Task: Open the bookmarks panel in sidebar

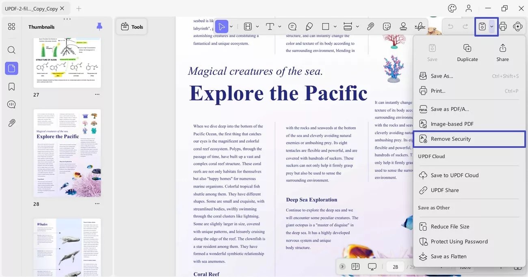Action: [x=11, y=87]
